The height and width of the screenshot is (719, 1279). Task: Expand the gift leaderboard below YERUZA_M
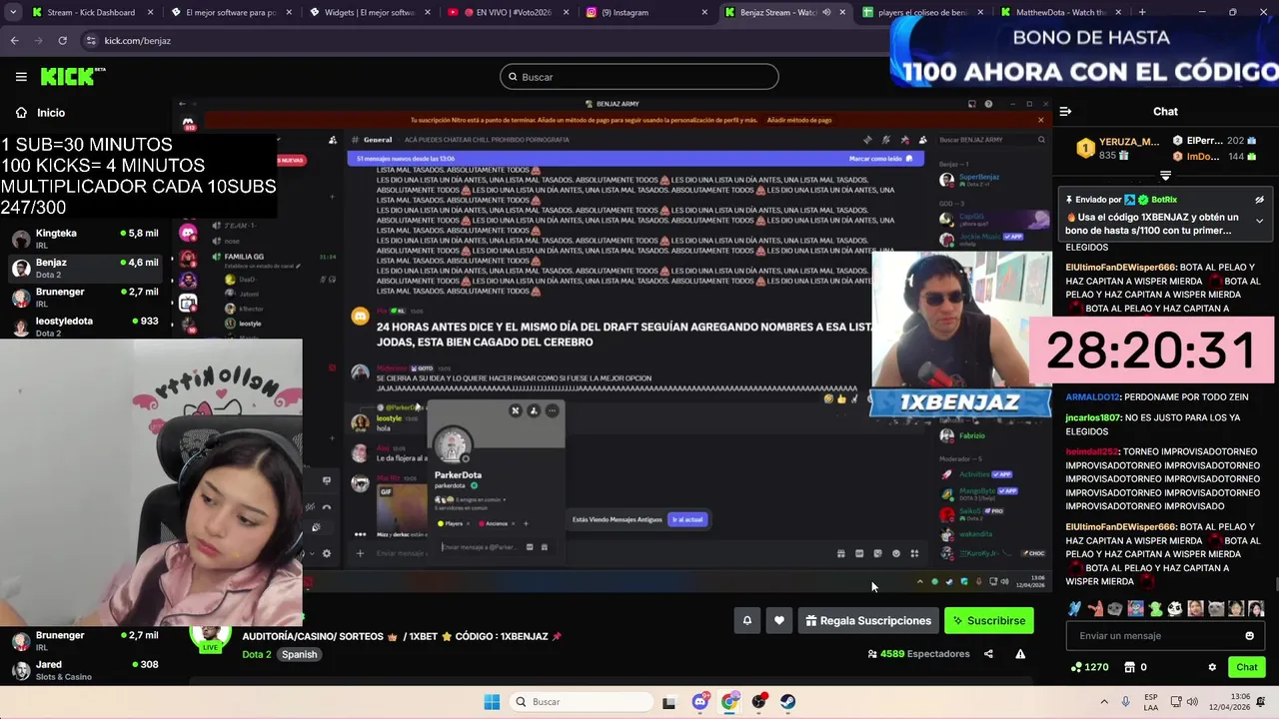pyautogui.click(x=1165, y=176)
